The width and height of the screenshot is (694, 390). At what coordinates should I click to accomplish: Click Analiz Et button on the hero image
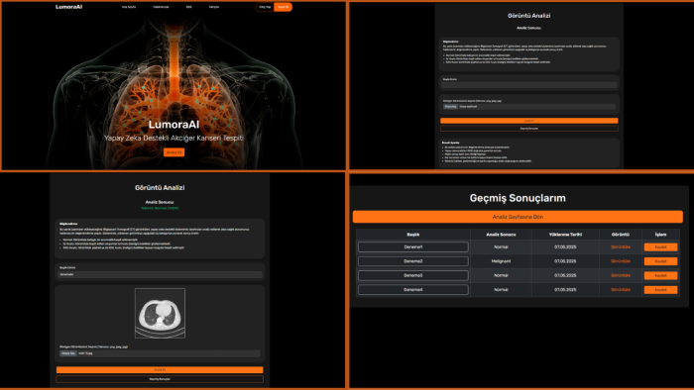(173, 152)
